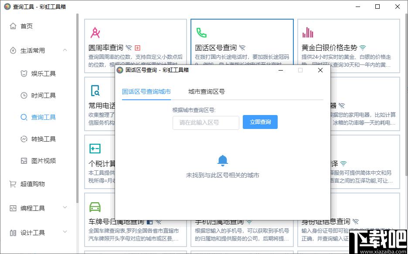Image resolution: width=408 pixels, height=254 pixels.
Task: Select the 查询工具 magnifier icon
Action: point(24,117)
